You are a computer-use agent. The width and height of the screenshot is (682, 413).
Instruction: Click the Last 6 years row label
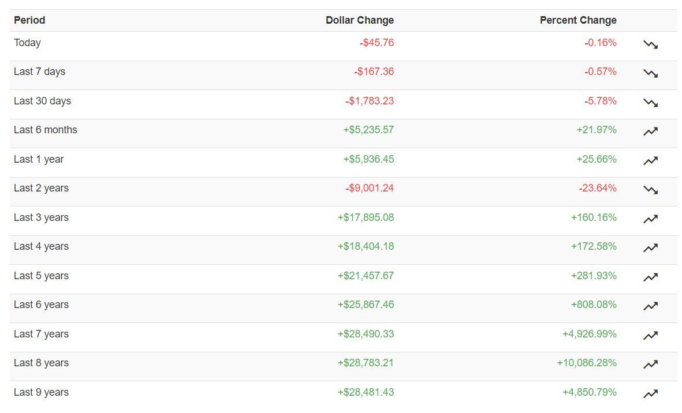(x=41, y=305)
